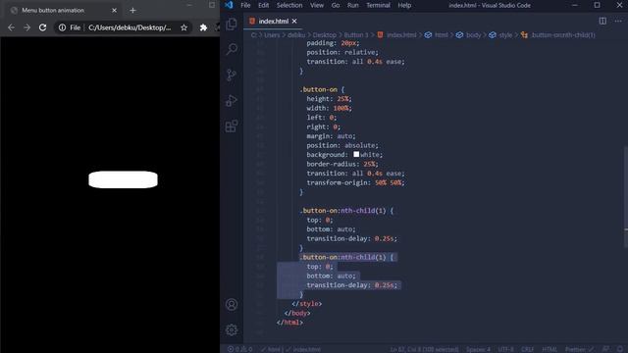Open the Explorer view in VS Code
This screenshot has width=628, height=353.
point(232,24)
